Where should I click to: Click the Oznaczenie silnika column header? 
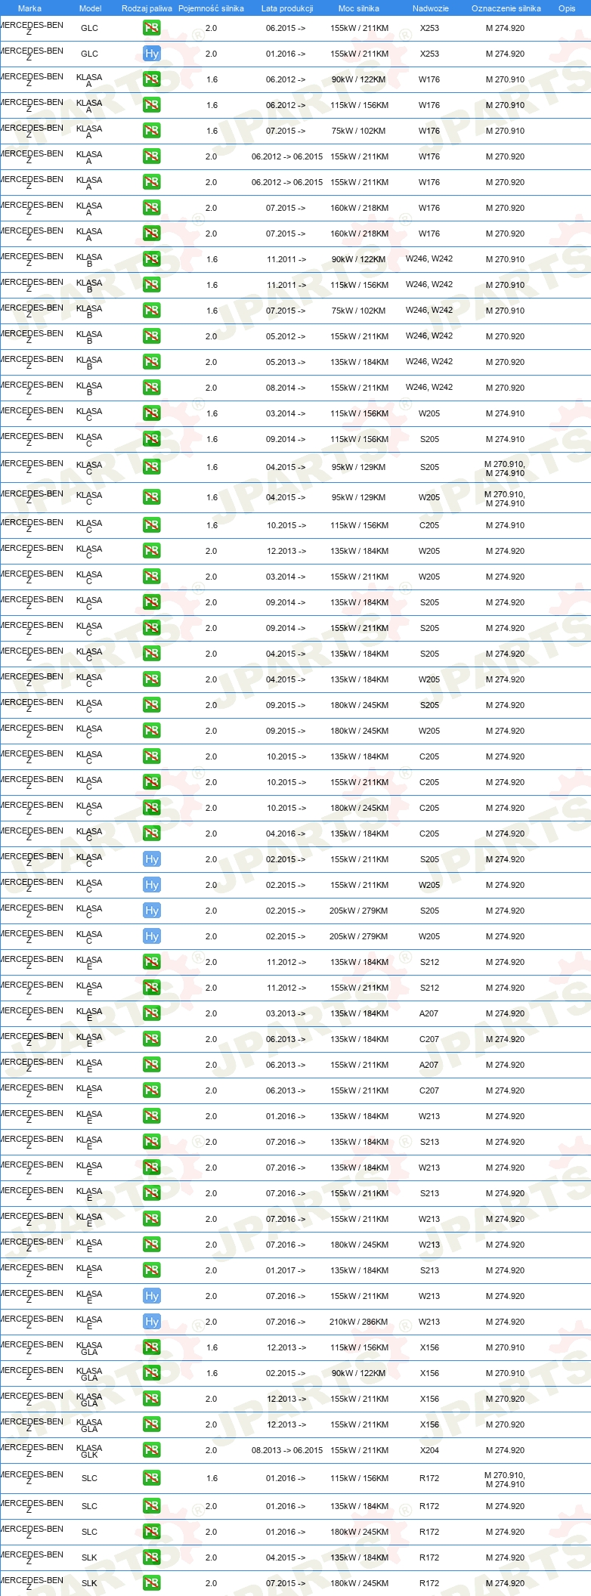pyautogui.click(x=506, y=8)
